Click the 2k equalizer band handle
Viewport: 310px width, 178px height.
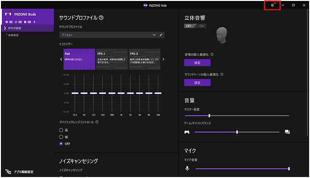[x=130, y=93]
